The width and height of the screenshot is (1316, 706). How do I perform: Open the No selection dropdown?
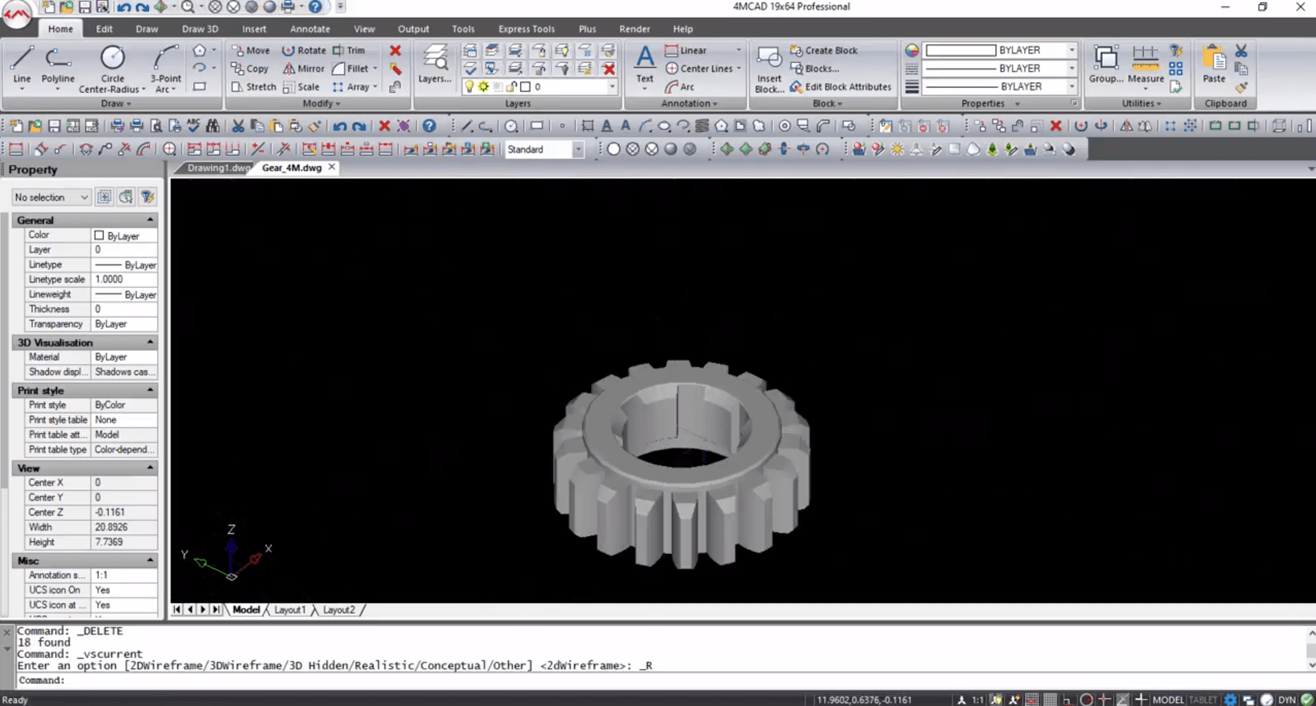click(52, 197)
